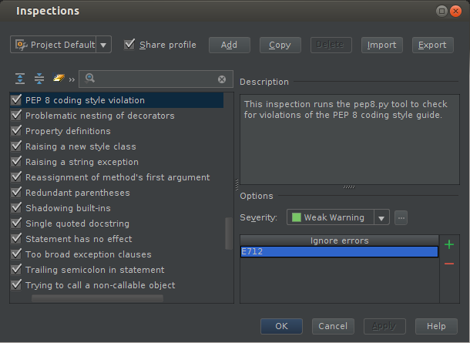Open severity editor ellipsis button
The width and height of the screenshot is (470, 343).
[401, 217]
